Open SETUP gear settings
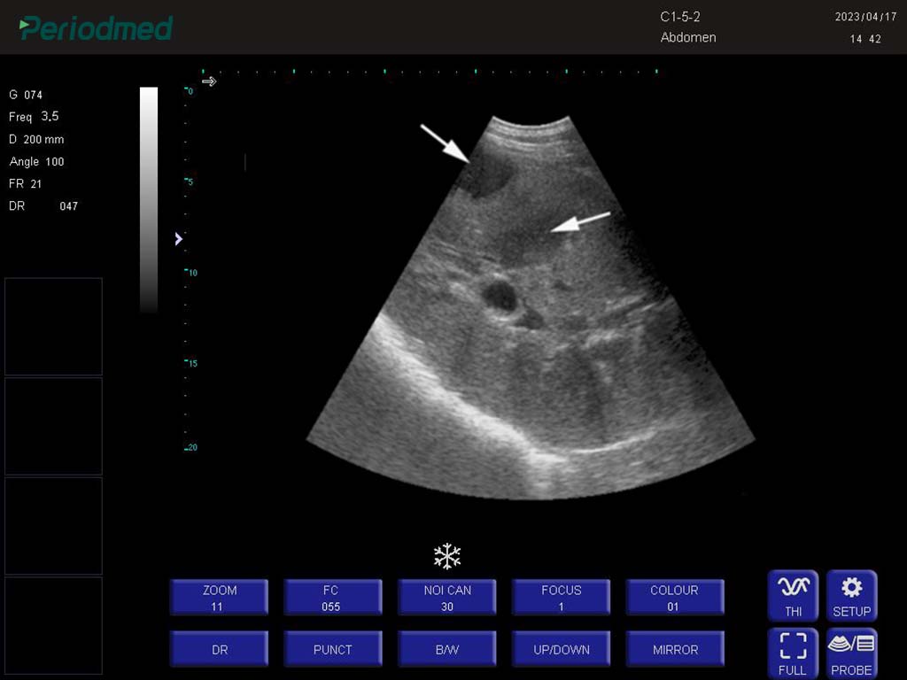The width and height of the screenshot is (907, 680). 851,596
